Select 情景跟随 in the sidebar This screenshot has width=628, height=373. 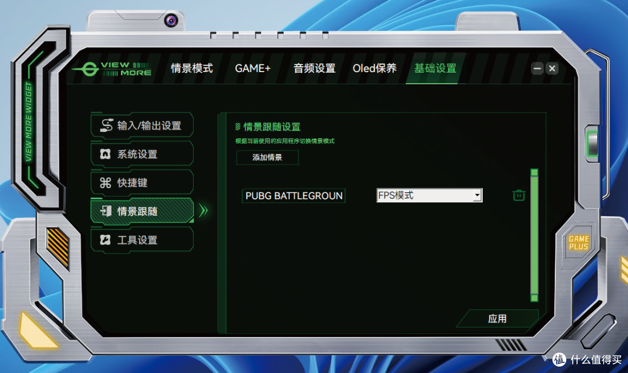click(x=142, y=211)
